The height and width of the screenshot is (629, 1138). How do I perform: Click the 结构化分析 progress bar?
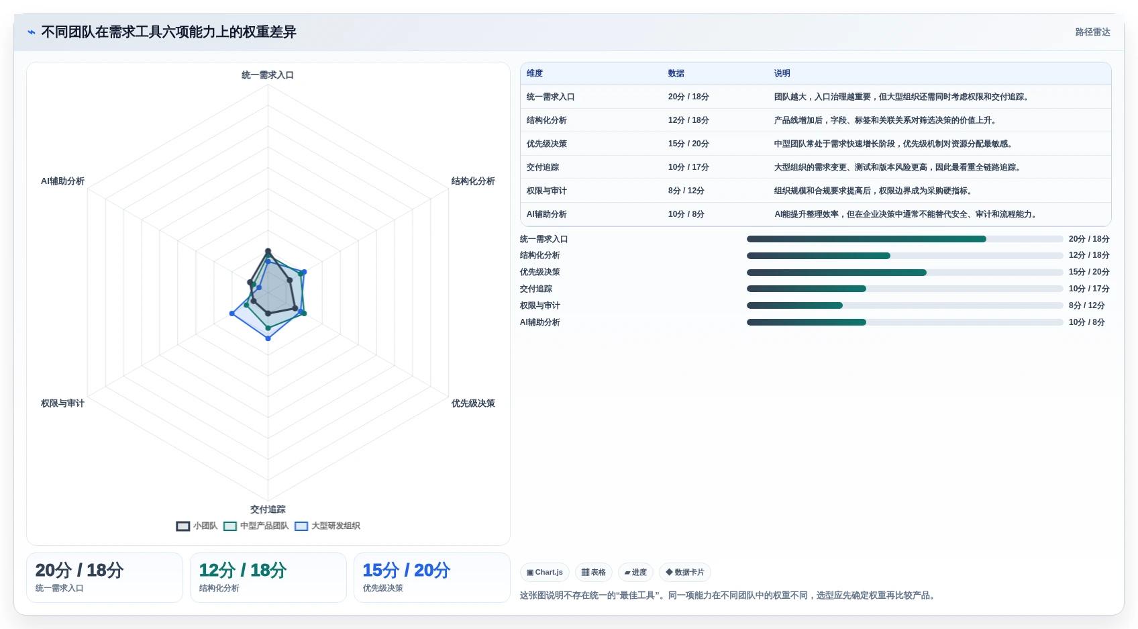(x=905, y=256)
